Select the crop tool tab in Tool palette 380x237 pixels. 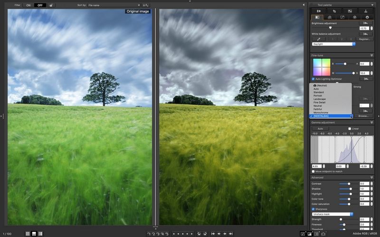click(334, 10)
